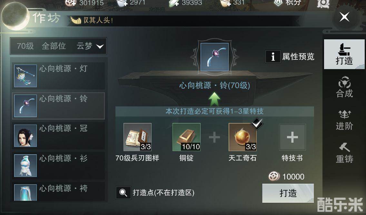Screen dimensions: 366x215
Task: Click the 打造 forge button
Action: 288,193
